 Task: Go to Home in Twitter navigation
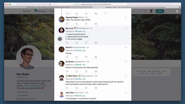[26, 11]
